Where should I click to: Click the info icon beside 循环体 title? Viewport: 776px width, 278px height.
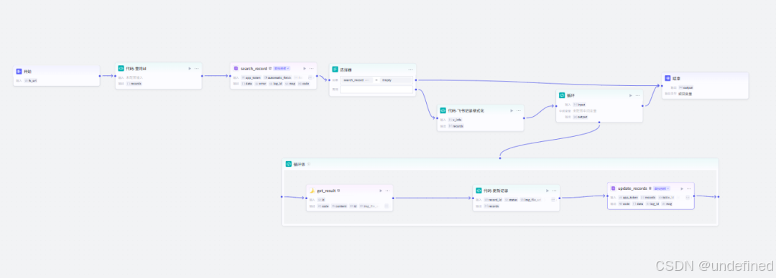click(308, 164)
